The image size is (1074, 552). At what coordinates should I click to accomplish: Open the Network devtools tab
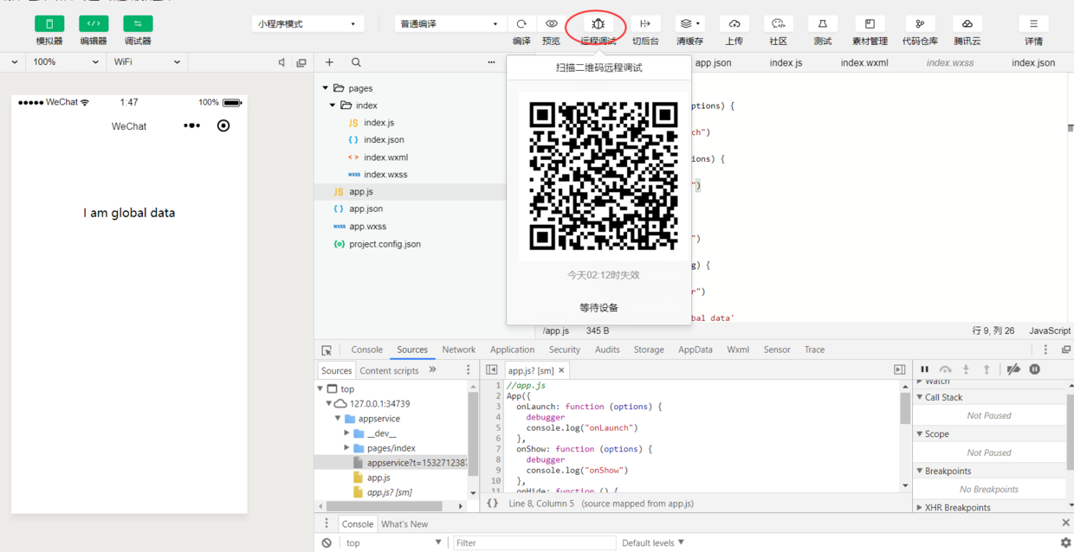458,350
